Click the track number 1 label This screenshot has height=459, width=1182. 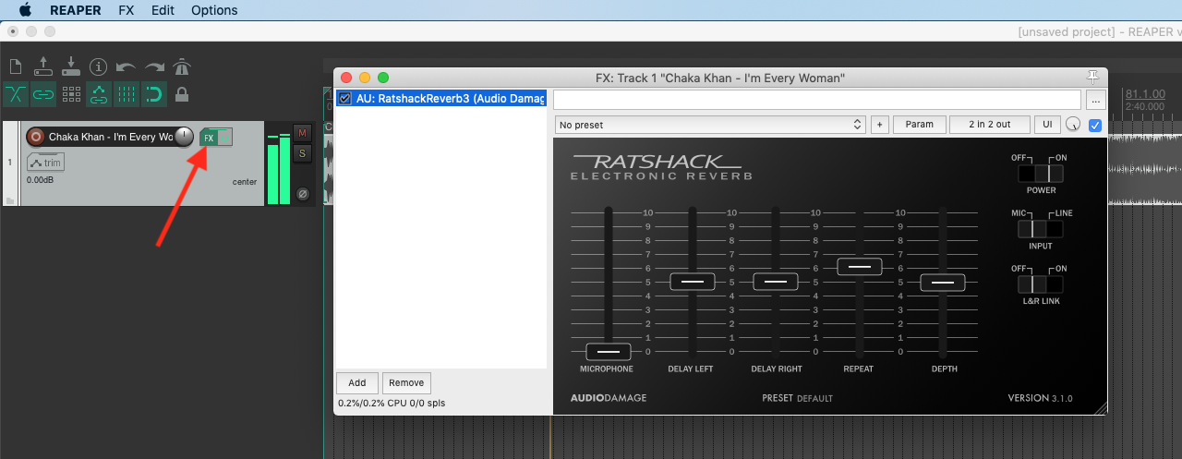10,163
